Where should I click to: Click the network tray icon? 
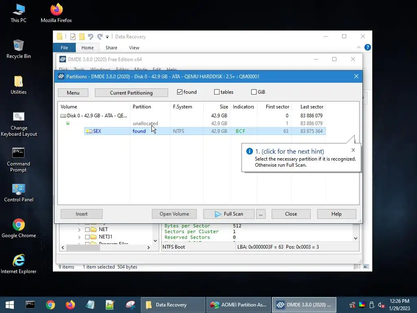pyautogui.click(x=352, y=305)
